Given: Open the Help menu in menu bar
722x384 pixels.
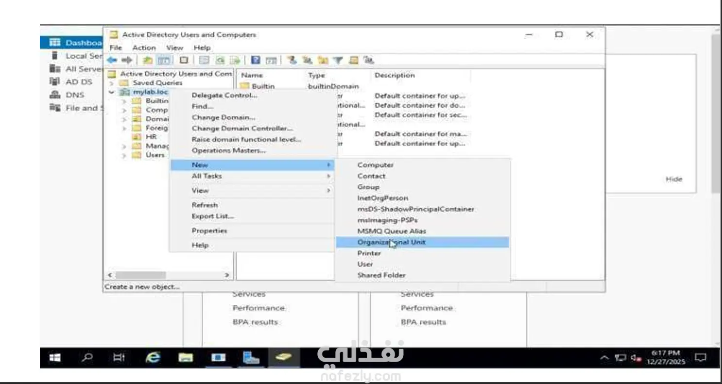Looking at the screenshot, I should click(x=202, y=48).
